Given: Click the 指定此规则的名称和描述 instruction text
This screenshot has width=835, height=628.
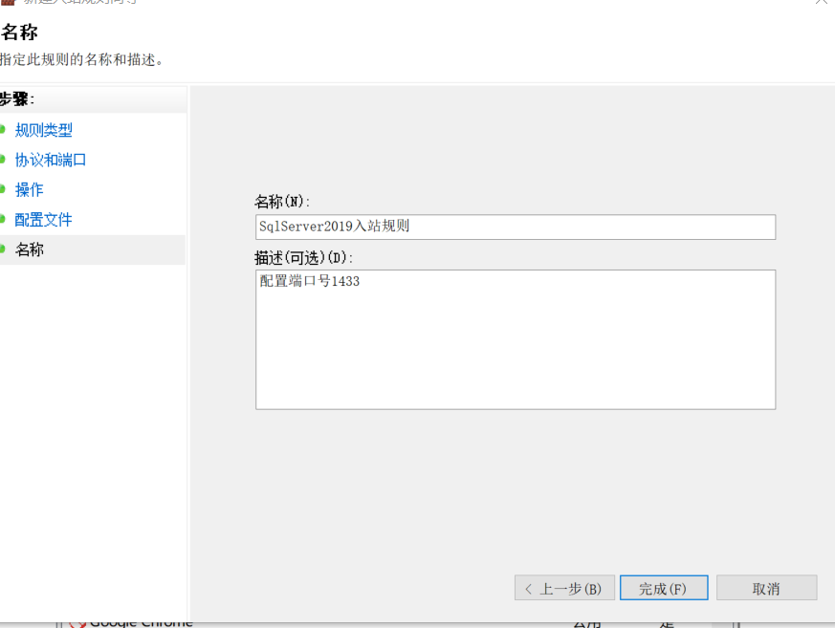Looking at the screenshot, I should tap(81, 59).
